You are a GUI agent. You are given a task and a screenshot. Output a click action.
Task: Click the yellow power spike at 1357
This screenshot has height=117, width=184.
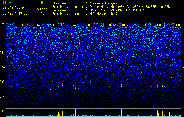click(x=121, y=113)
